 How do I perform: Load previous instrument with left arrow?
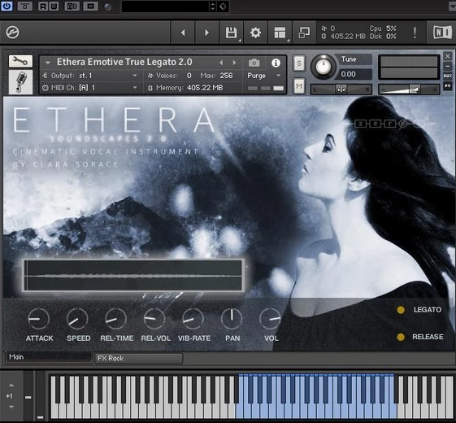tap(221, 63)
